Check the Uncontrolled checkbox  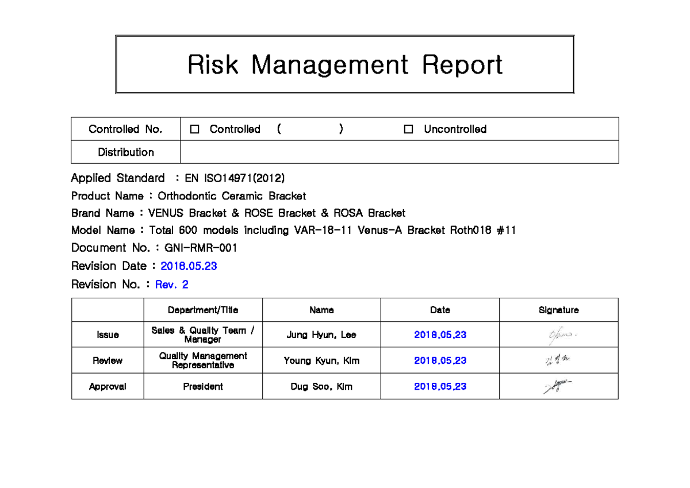tap(408, 129)
